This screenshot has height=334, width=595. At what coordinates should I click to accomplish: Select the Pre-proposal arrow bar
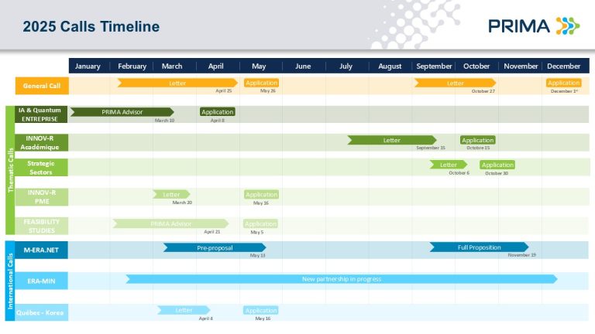point(215,247)
